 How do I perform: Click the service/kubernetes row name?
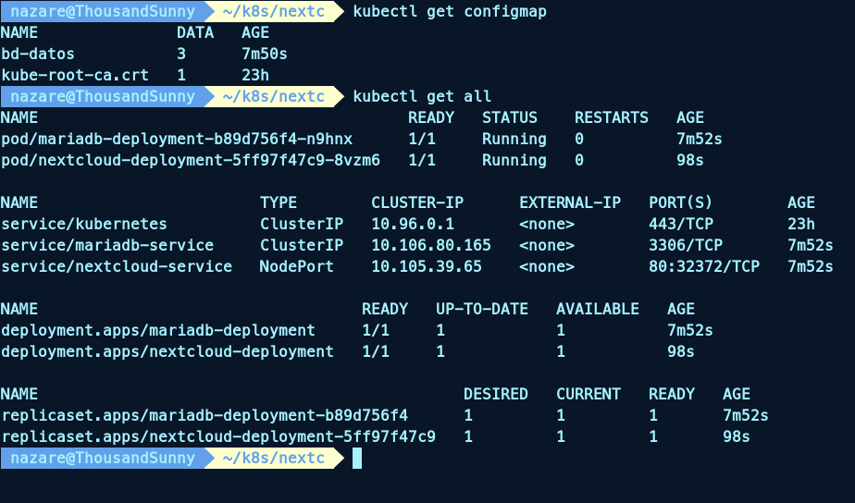(x=84, y=224)
